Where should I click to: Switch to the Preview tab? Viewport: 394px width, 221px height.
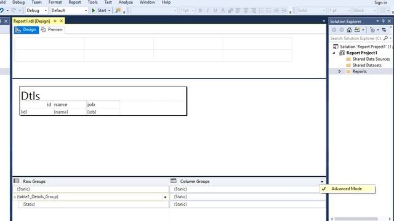(52, 29)
